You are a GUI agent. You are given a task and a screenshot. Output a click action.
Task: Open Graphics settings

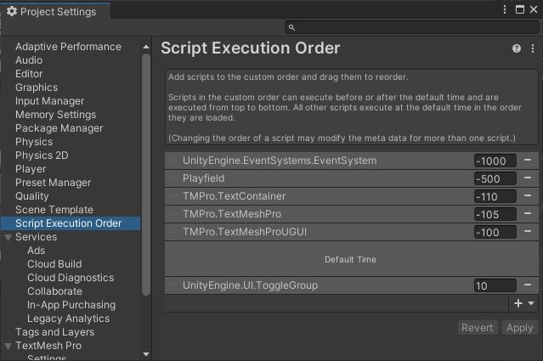tap(37, 87)
